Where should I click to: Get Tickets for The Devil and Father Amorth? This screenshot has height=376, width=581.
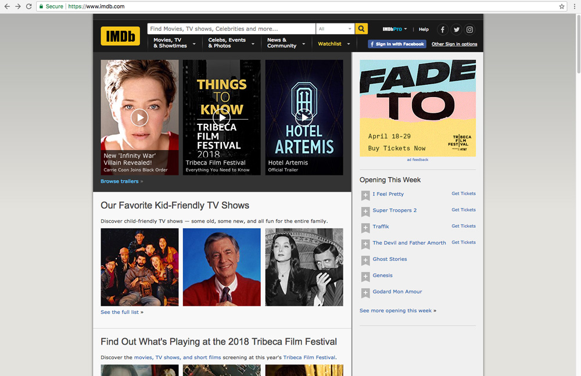click(464, 242)
